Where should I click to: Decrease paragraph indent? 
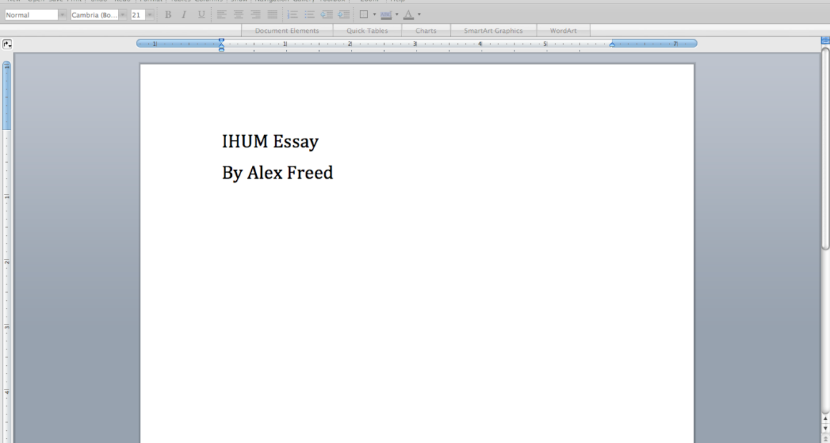326,14
